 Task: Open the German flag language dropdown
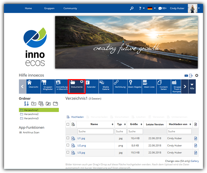coord(151,8)
